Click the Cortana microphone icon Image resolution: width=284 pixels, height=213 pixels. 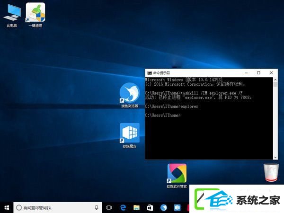97,208
